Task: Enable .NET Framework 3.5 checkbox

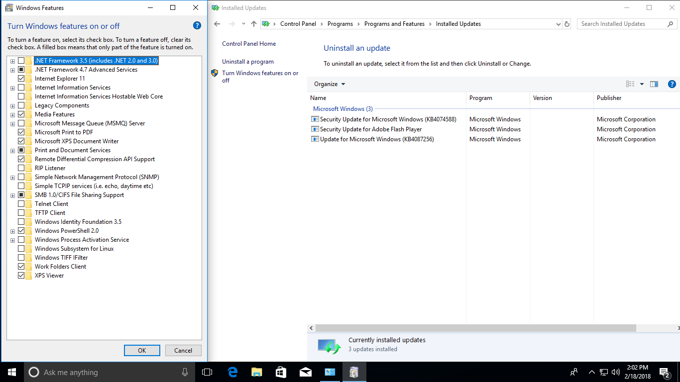Action: 21,61
